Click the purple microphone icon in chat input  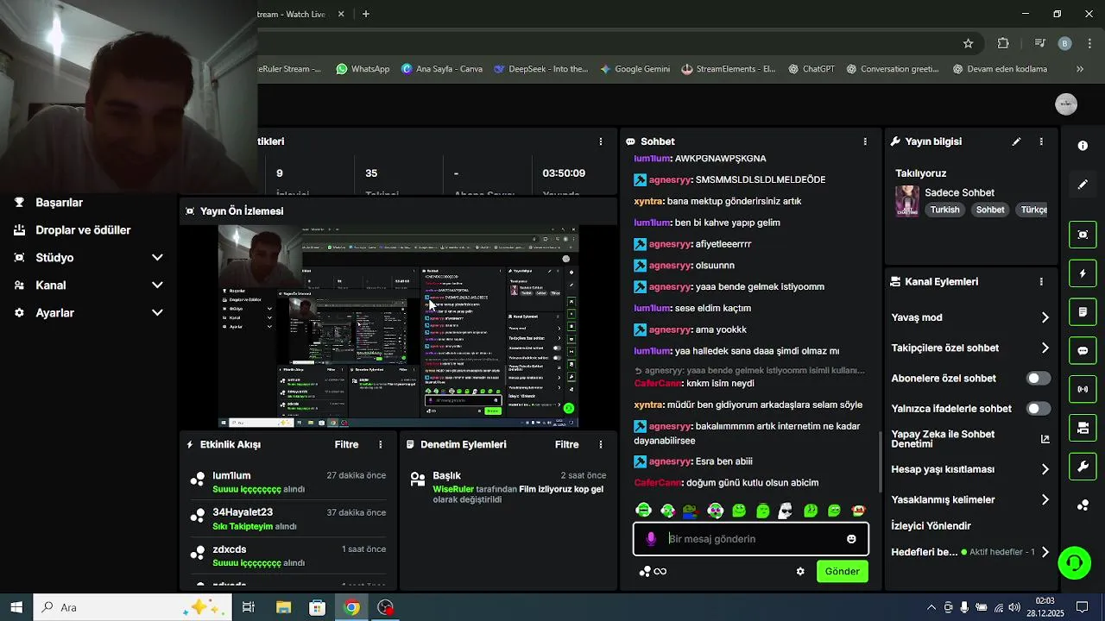click(651, 539)
